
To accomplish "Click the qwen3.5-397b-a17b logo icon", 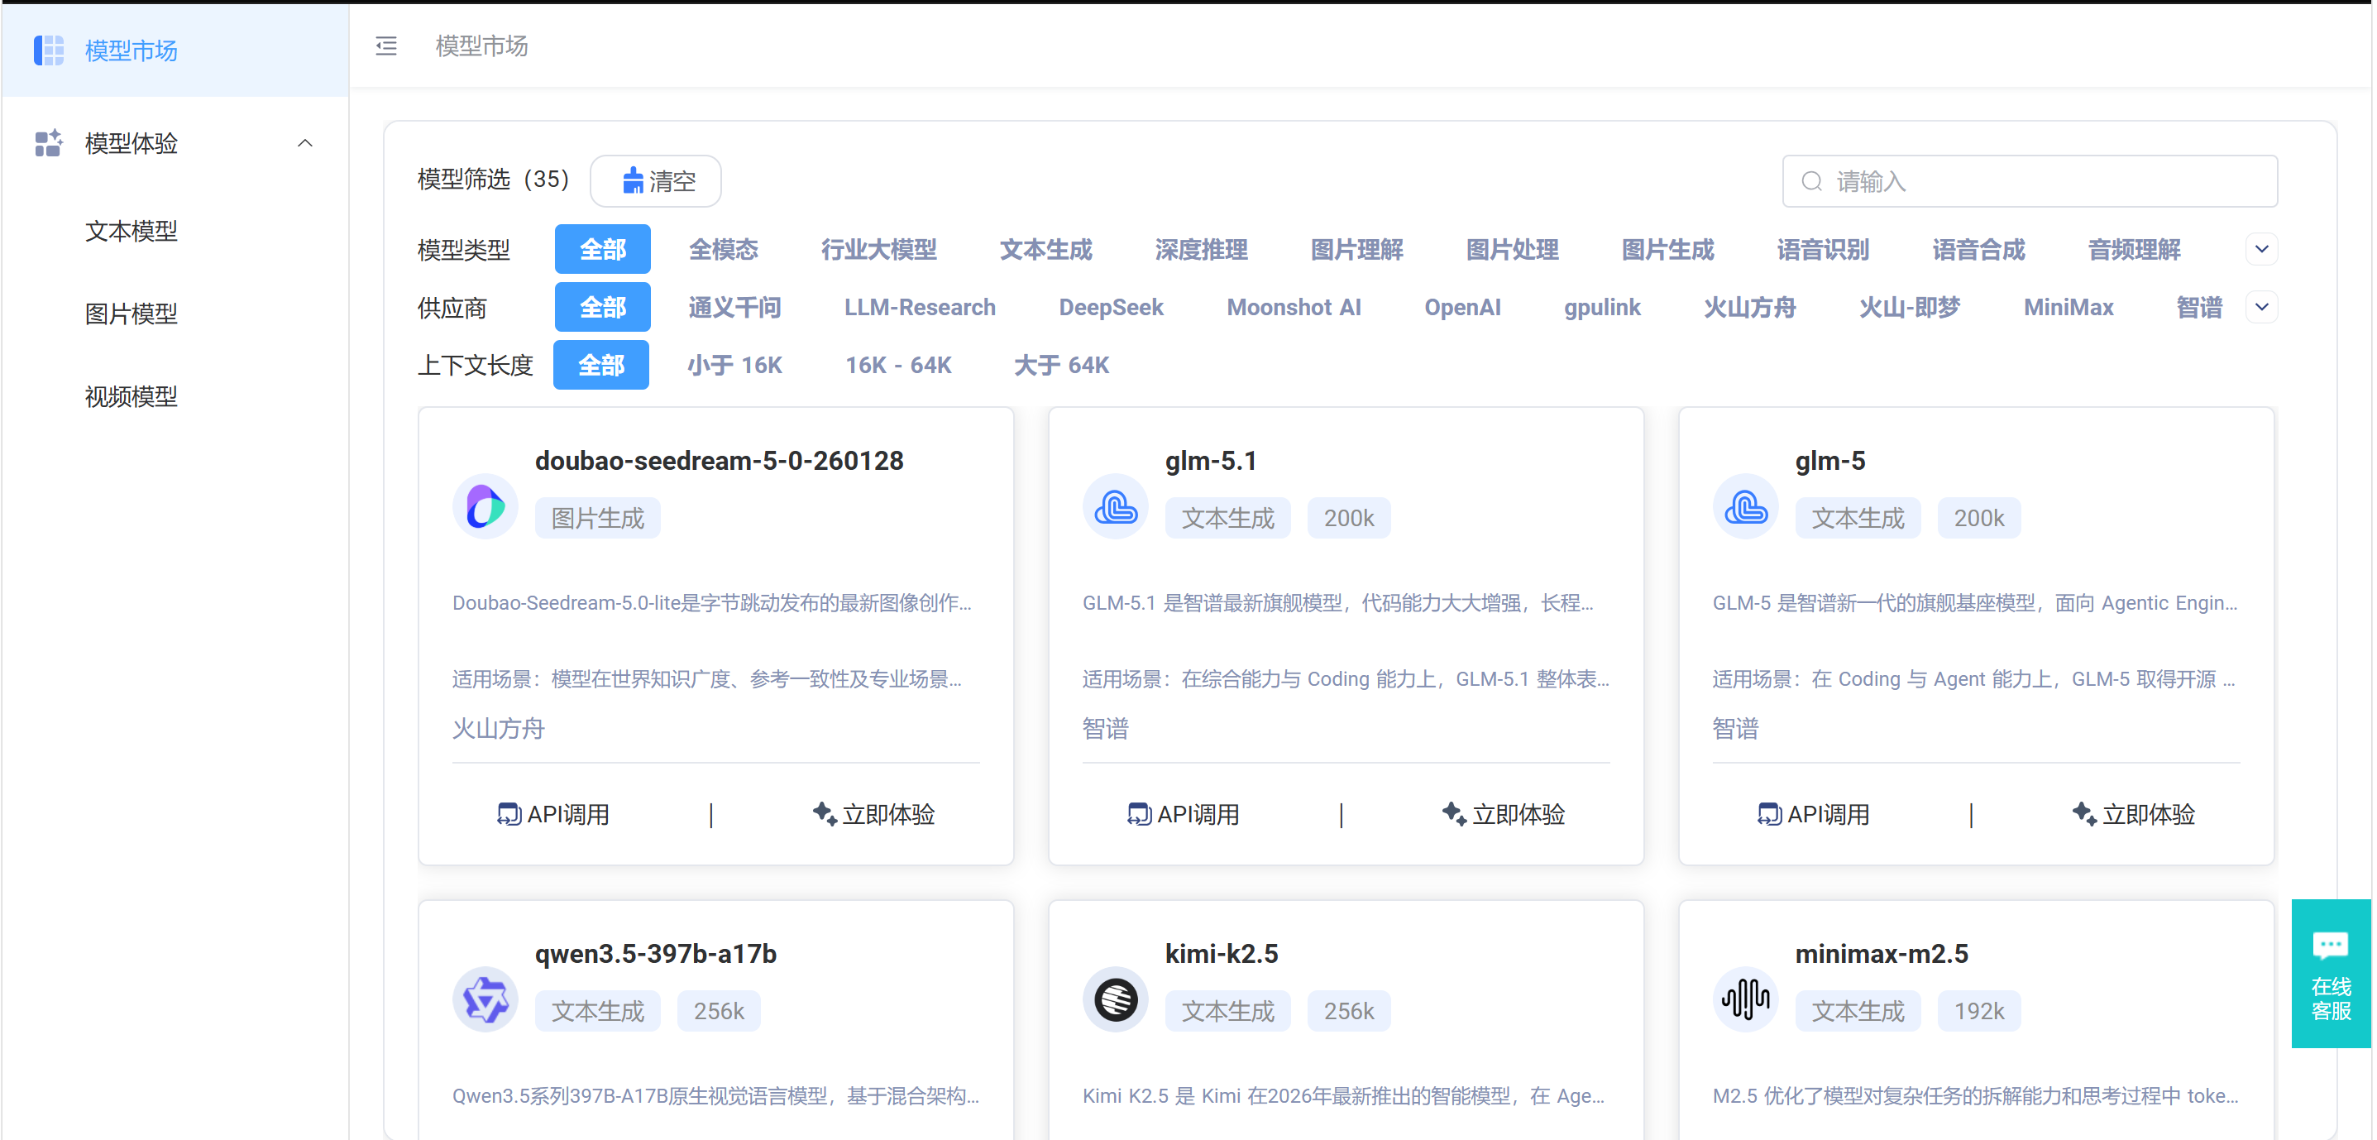I will (x=485, y=999).
